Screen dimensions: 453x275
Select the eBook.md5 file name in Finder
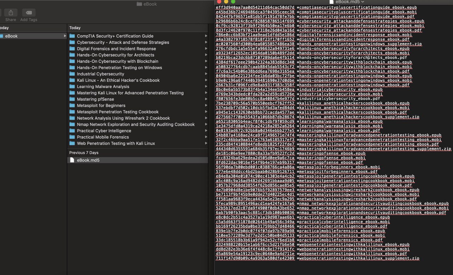[x=88, y=160]
